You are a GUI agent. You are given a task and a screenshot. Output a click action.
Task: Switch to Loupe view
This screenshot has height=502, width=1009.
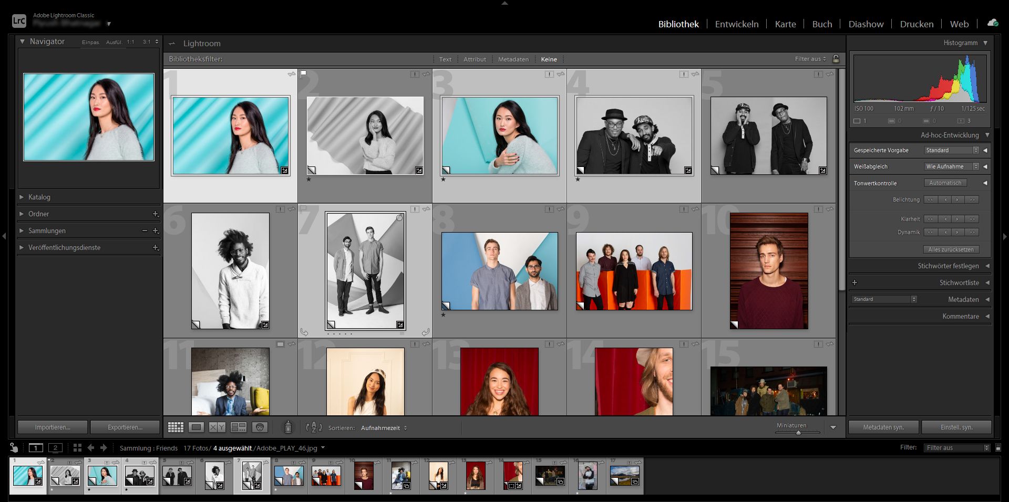pyautogui.click(x=197, y=427)
